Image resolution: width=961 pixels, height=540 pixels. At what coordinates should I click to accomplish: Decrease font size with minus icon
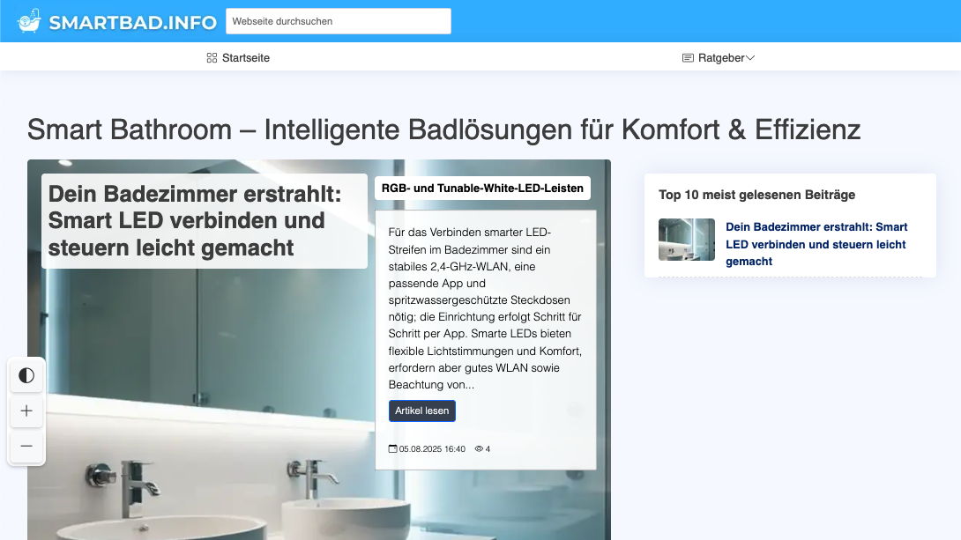(26, 446)
